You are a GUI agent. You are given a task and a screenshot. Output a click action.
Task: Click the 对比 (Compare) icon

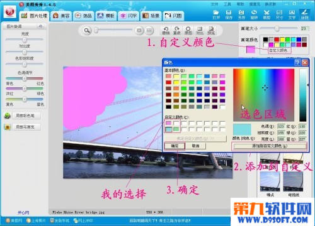coord(200,31)
